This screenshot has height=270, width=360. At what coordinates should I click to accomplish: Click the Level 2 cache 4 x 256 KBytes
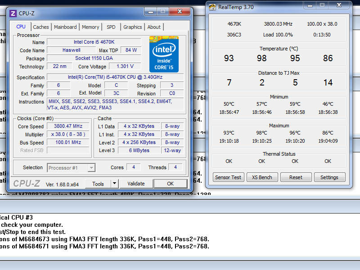pyautogui.click(x=139, y=142)
